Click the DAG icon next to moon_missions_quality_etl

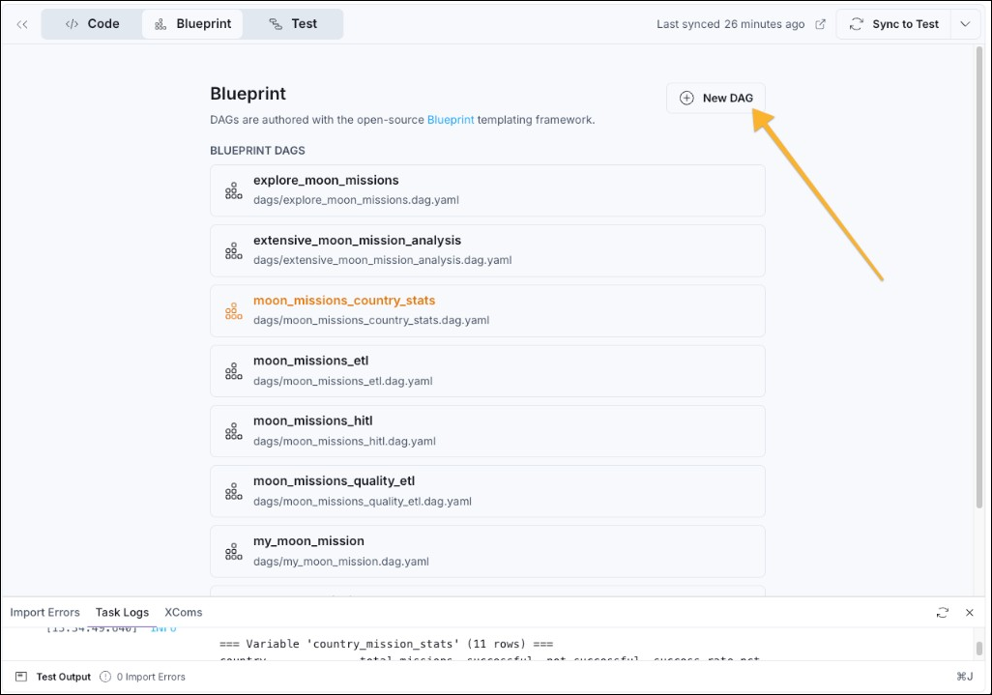click(x=232, y=490)
